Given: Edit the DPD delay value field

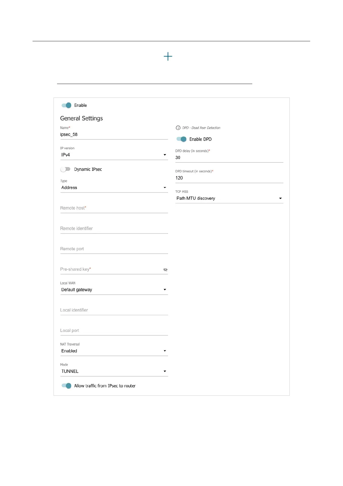Looking at the screenshot, I should tap(229, 158).
